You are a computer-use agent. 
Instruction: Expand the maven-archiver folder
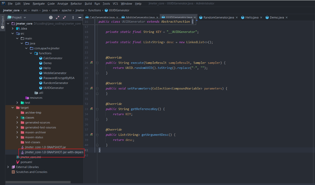pyautogui.click(x=17, y=132)
